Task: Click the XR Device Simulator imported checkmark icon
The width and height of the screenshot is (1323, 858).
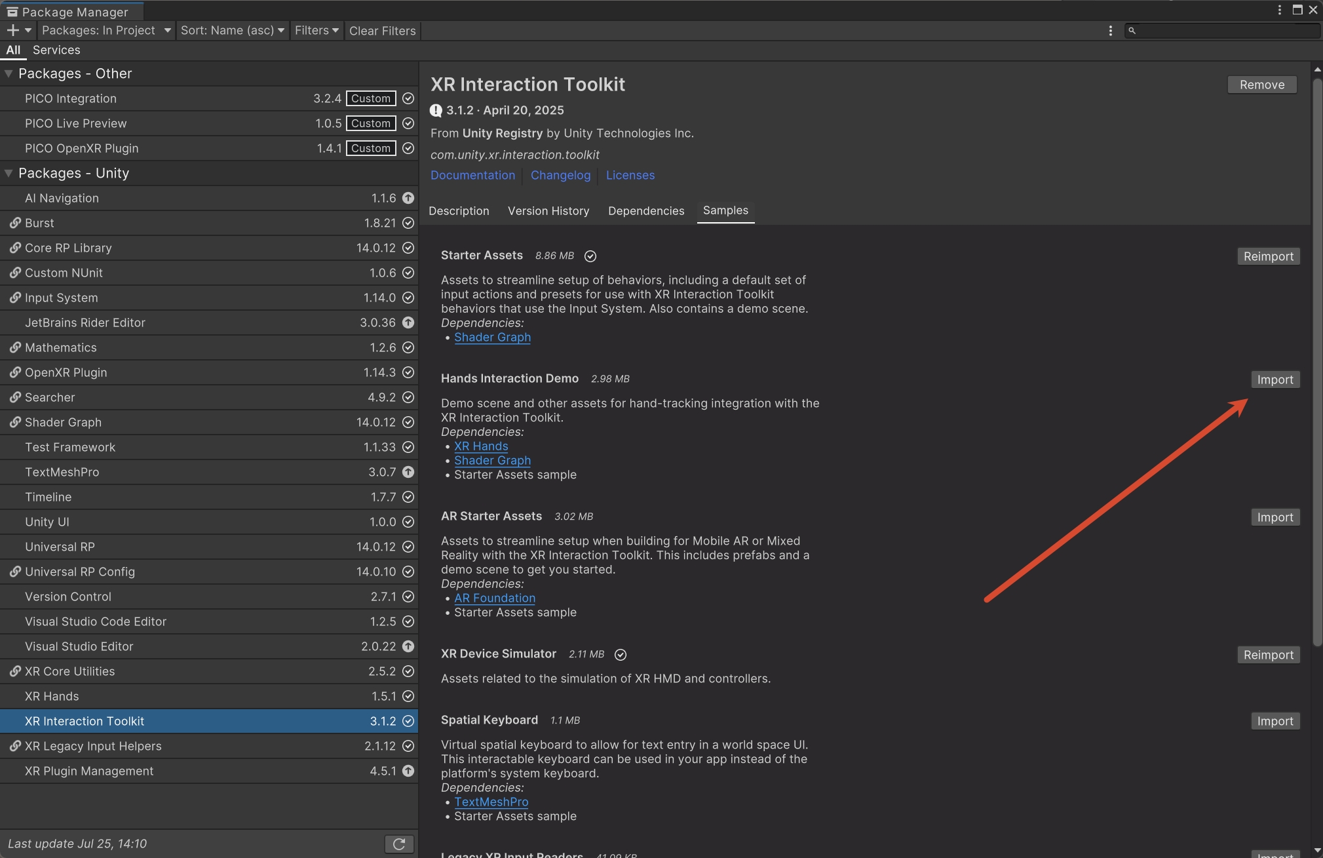Action: click(621, 655)
